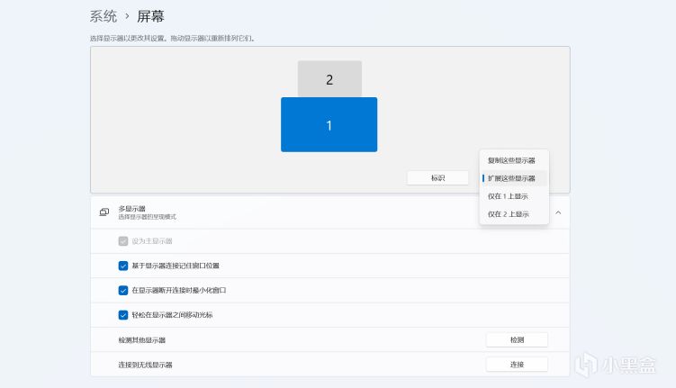Uncheck 基于显示器连接记住窗口位置
The height and width of the screenshot is (388, 676).
coord(123,266)
